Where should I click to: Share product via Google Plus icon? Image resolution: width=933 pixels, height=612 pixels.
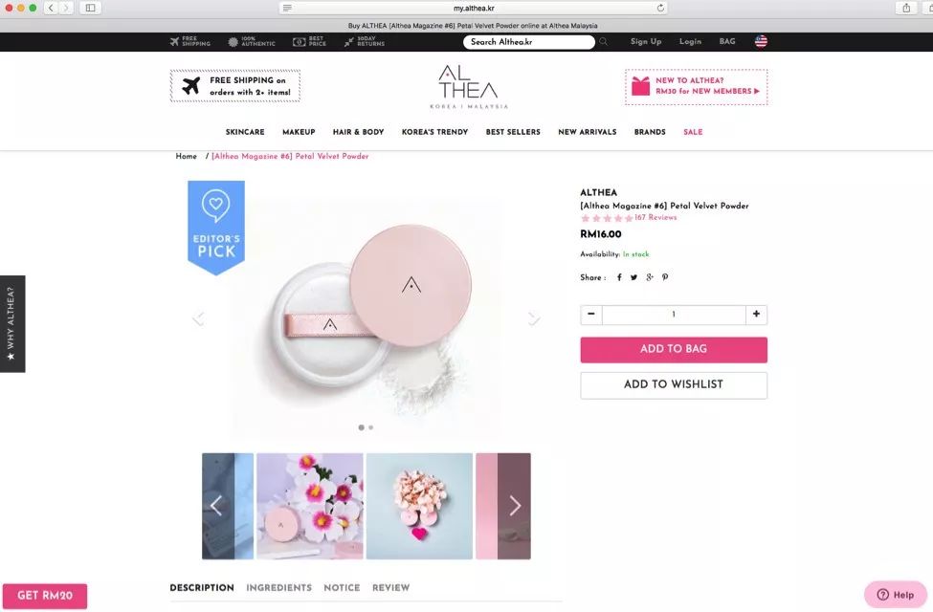tap(650, 277)
